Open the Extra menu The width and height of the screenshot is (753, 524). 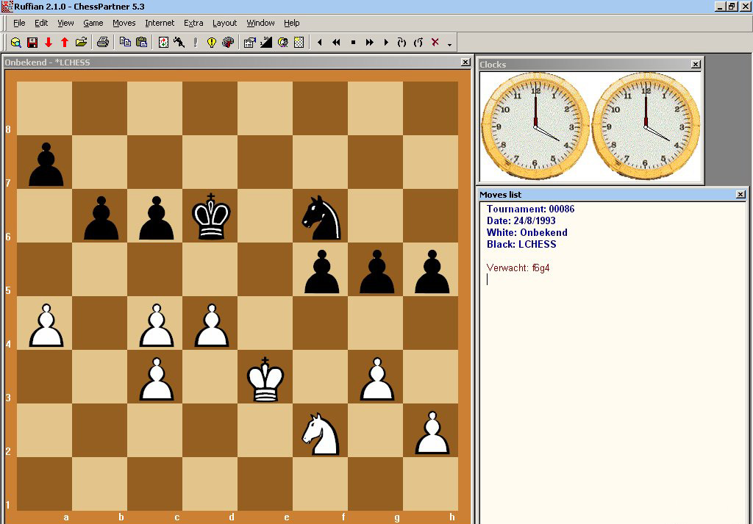pos(193,23)
